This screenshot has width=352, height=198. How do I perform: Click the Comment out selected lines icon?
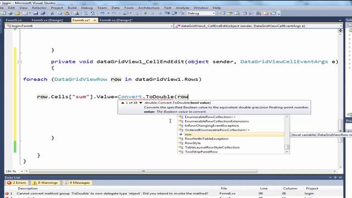86,13
